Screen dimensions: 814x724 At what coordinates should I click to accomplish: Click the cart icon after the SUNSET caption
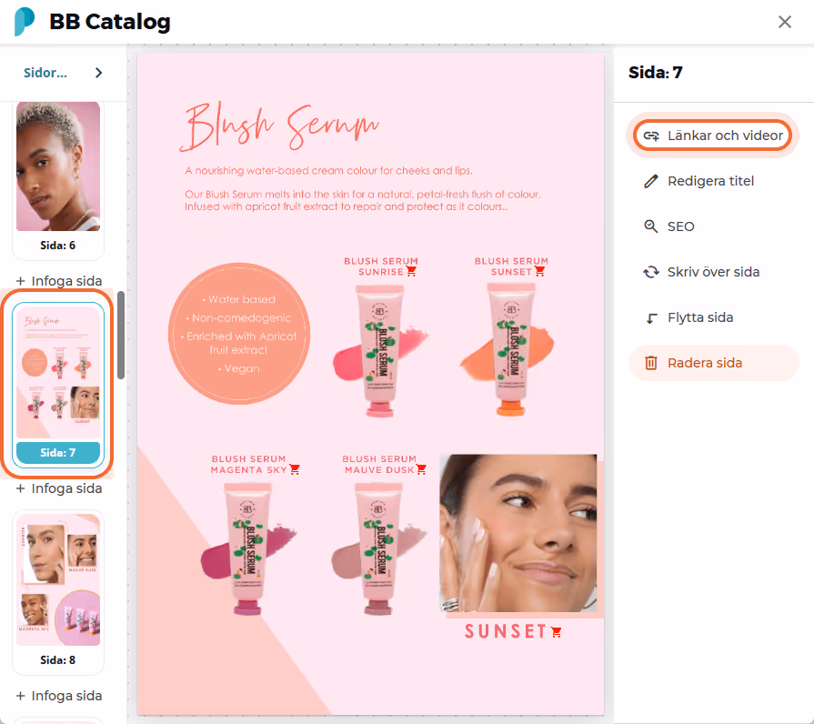tap(557, 632)
